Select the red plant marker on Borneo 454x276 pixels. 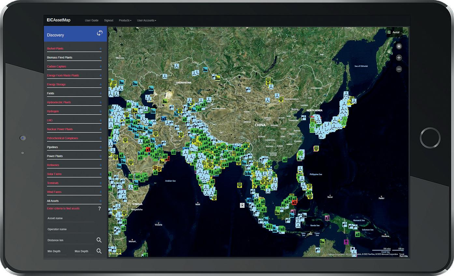click(294, 202)
